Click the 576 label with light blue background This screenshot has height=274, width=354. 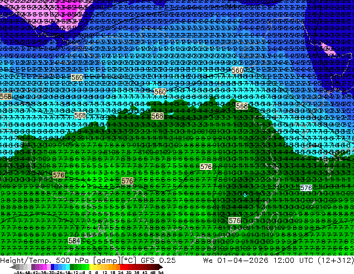click(307, 188)
